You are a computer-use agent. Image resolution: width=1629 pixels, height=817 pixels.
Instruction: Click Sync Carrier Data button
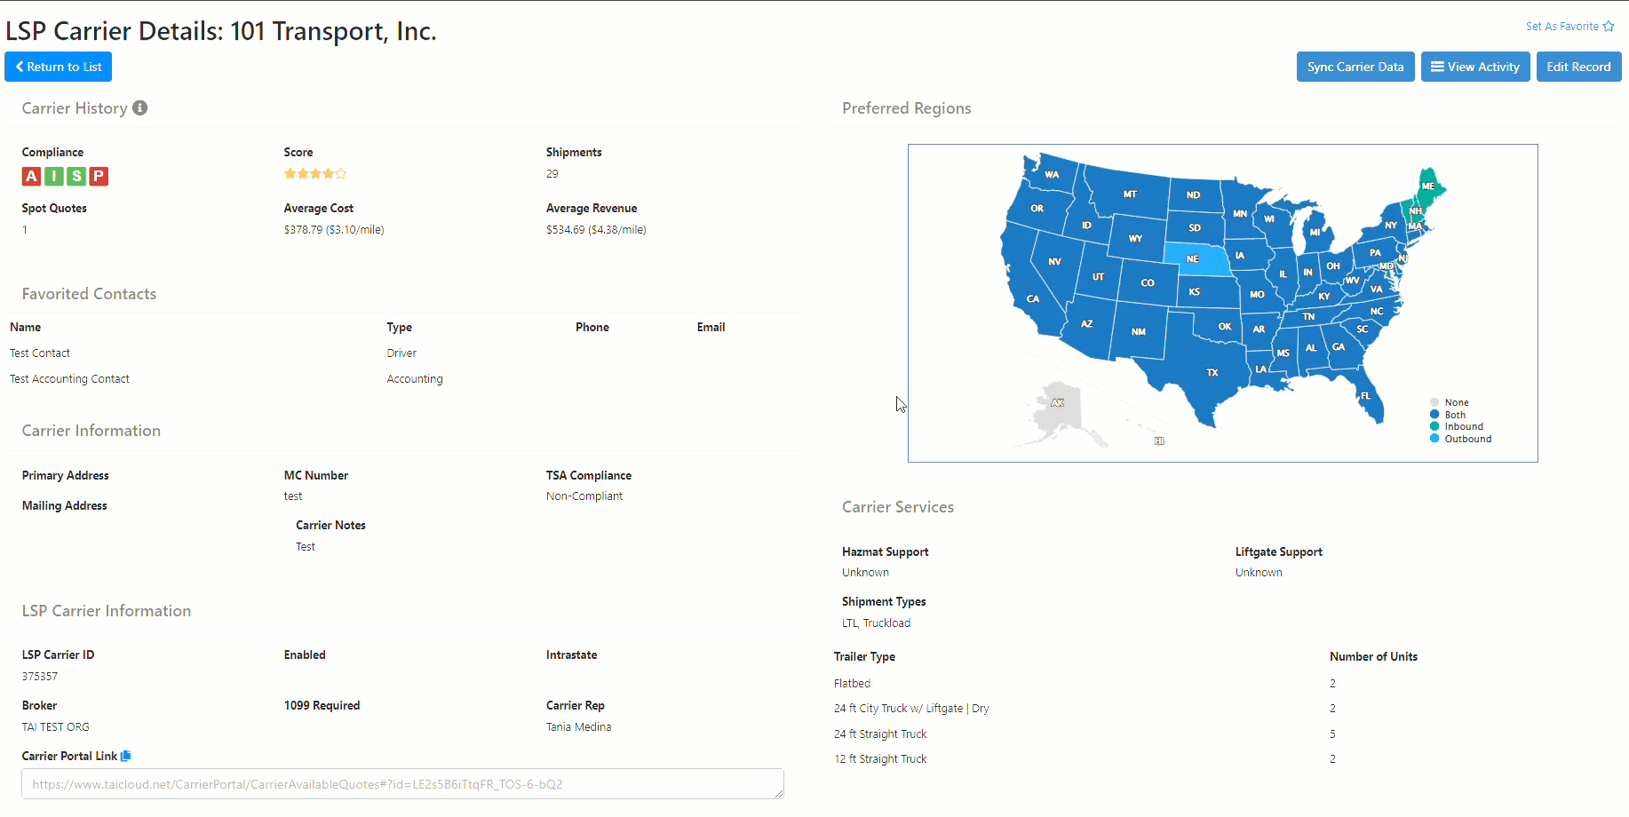click(x=1355, y=67)
